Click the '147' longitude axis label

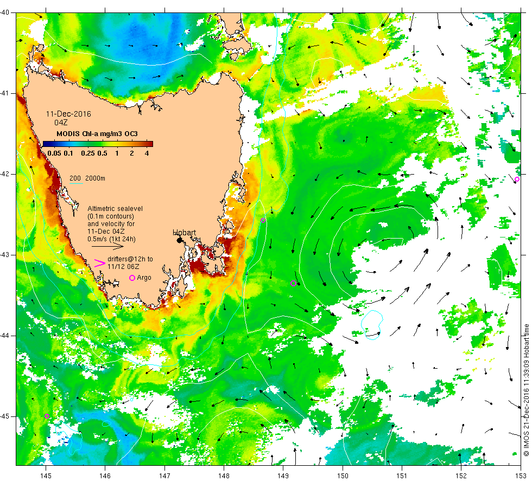point(164,476)
